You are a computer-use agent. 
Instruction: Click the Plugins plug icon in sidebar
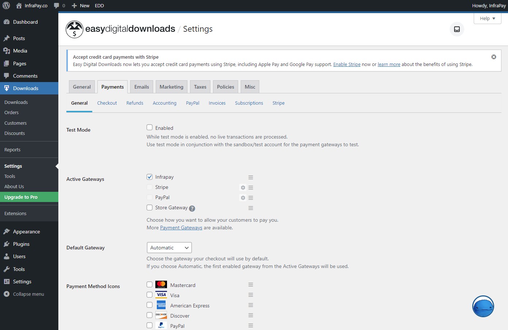click(7, 244)
